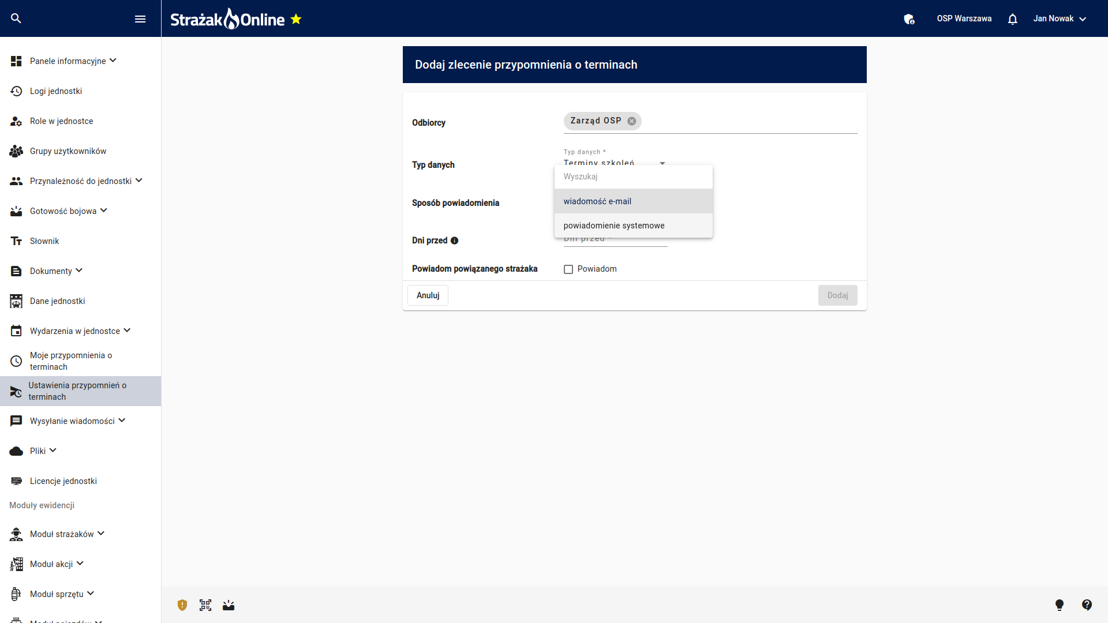1108x623 pixels.
Task: Toggle the hamburger sidebar menu
Action: click(x=140, y=19)
